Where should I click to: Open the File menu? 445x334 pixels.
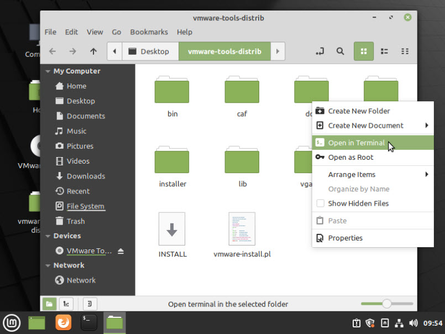[50, 32]
